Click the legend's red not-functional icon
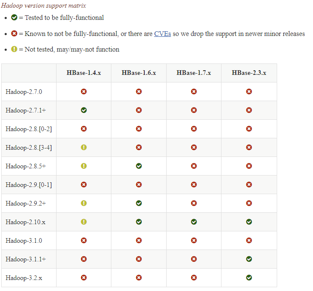The width and height of the screenshot is (313, 291). point(14,33)
